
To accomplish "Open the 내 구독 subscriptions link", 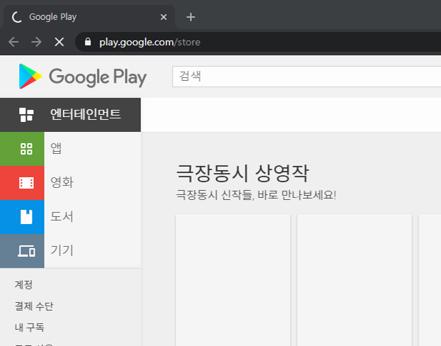I will click(30, 328).
